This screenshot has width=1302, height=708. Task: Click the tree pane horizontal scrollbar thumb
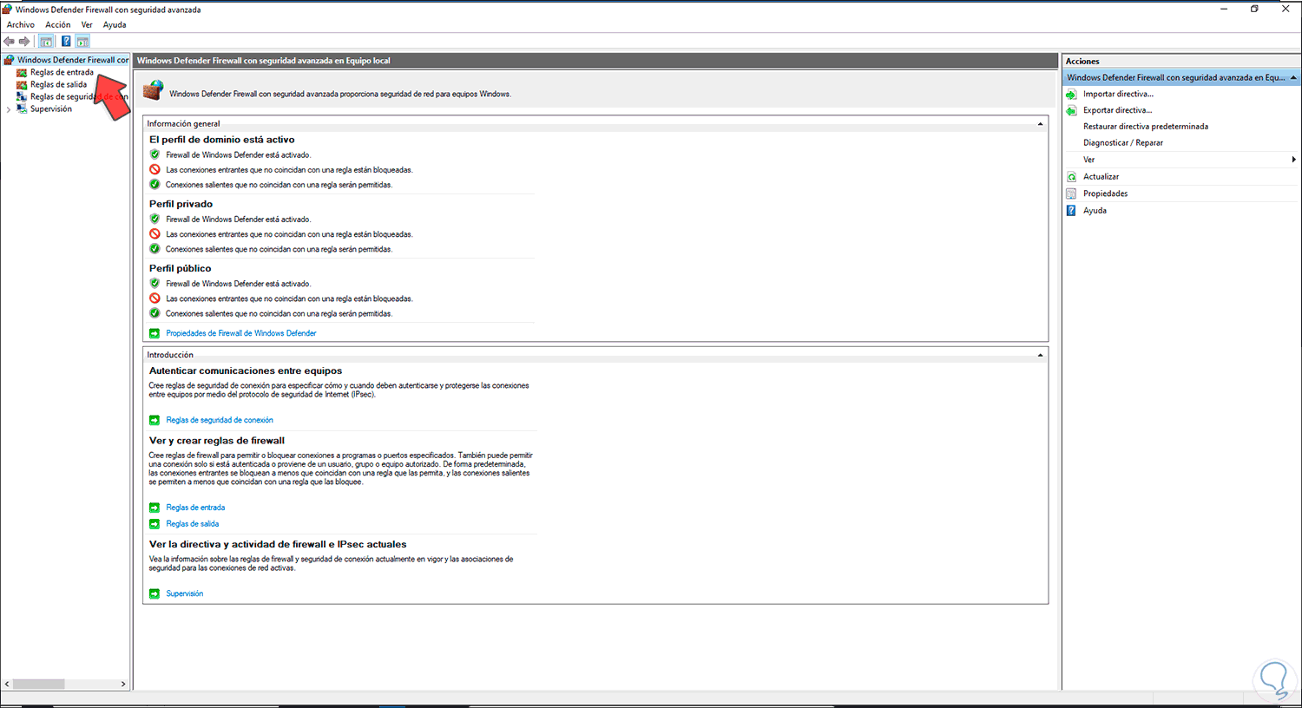[39, 684]
